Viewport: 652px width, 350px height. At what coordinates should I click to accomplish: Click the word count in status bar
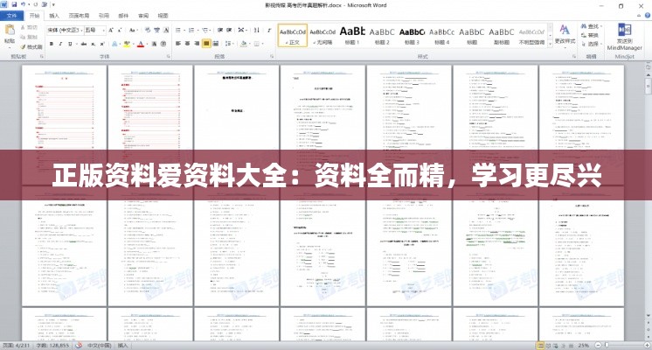pyautogui.click(x=46, y=345)
